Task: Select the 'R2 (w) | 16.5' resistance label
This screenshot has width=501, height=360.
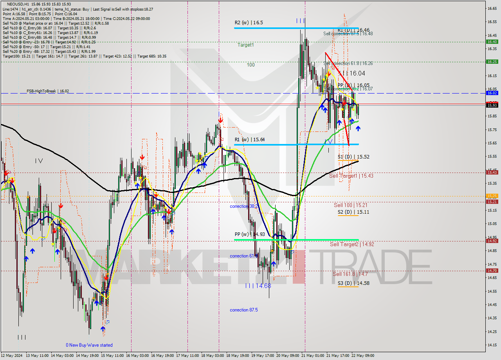Action: pos(249,23)
